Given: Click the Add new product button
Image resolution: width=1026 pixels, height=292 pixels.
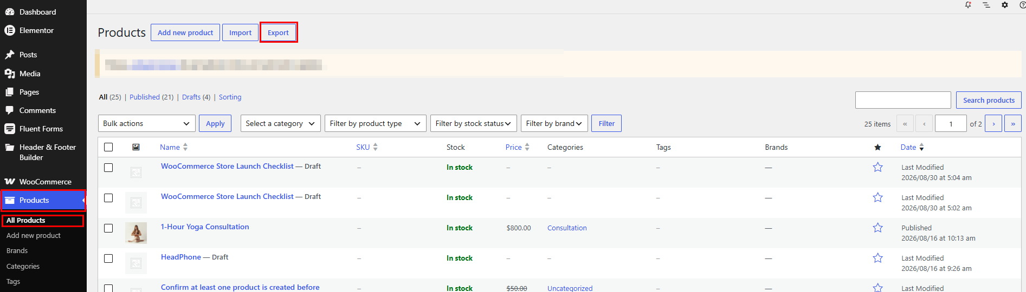Looking at the screenshot, I should (x=185, y=32).
